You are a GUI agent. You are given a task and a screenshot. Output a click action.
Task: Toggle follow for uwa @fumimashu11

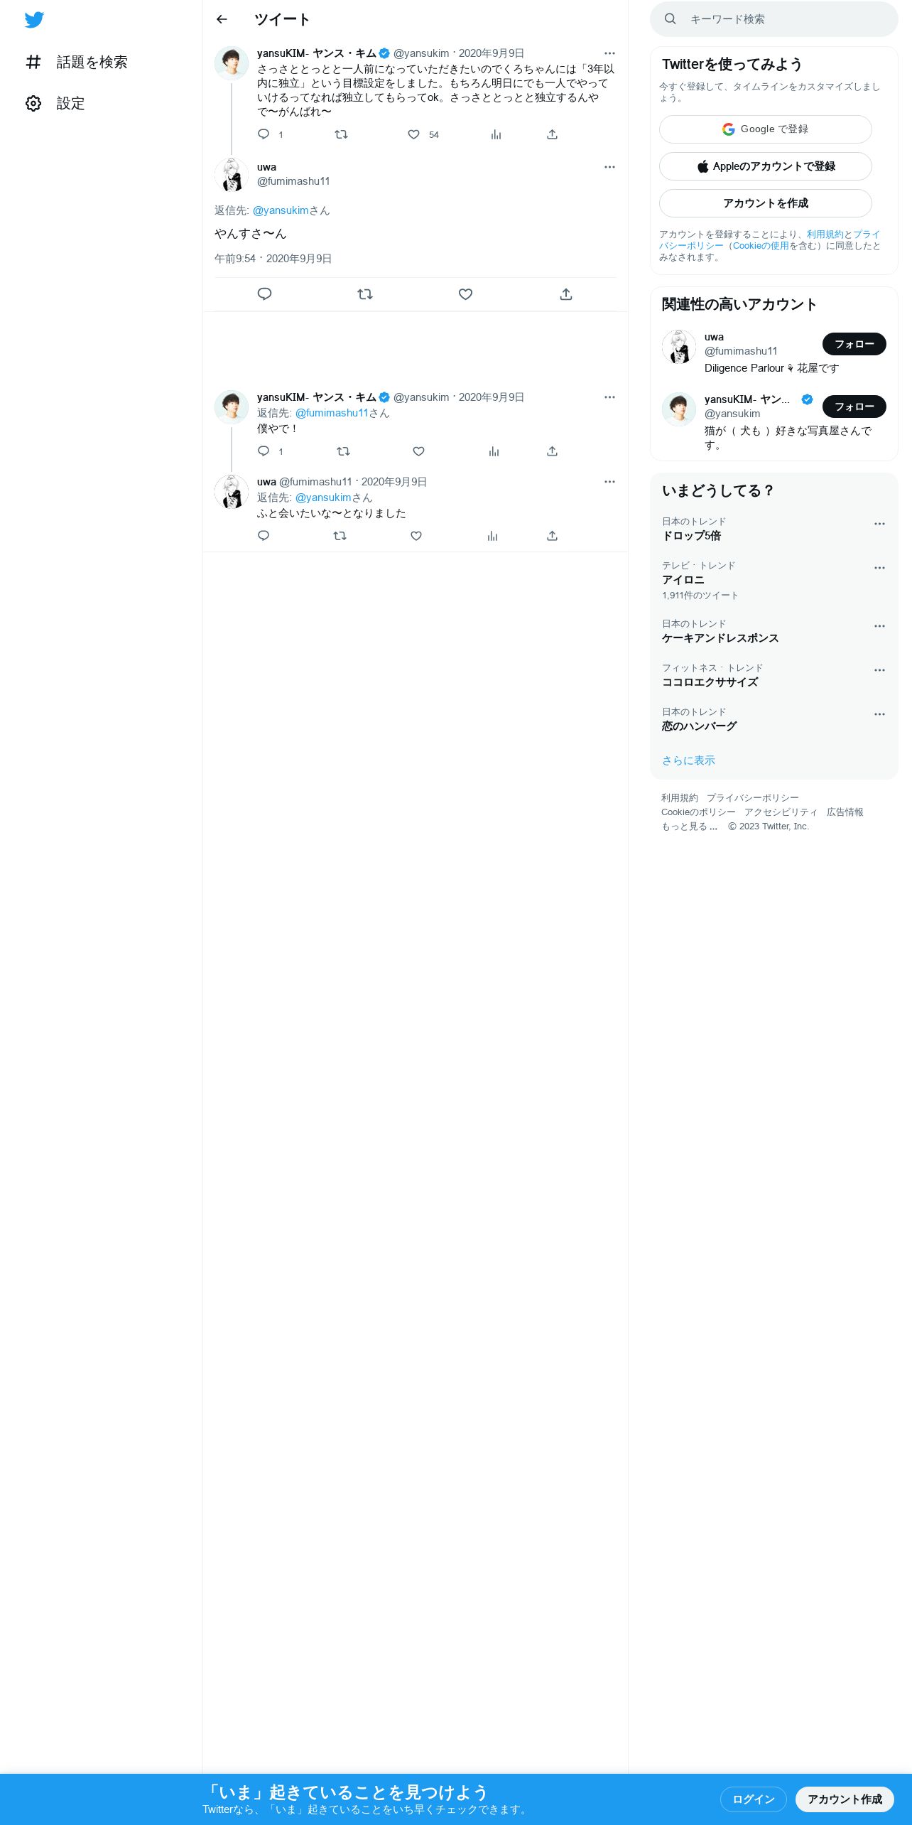[x=854, y=344]
